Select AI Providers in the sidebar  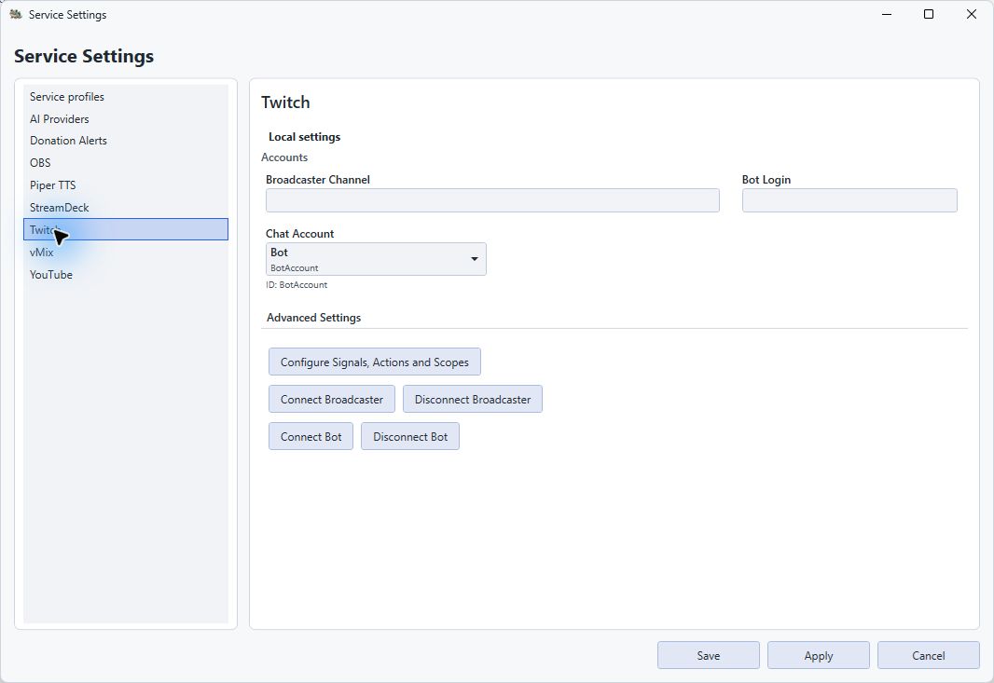(126, 118)
